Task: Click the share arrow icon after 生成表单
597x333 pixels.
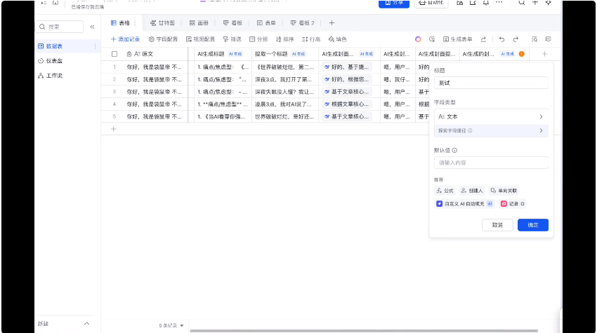Action: point(483,39)
